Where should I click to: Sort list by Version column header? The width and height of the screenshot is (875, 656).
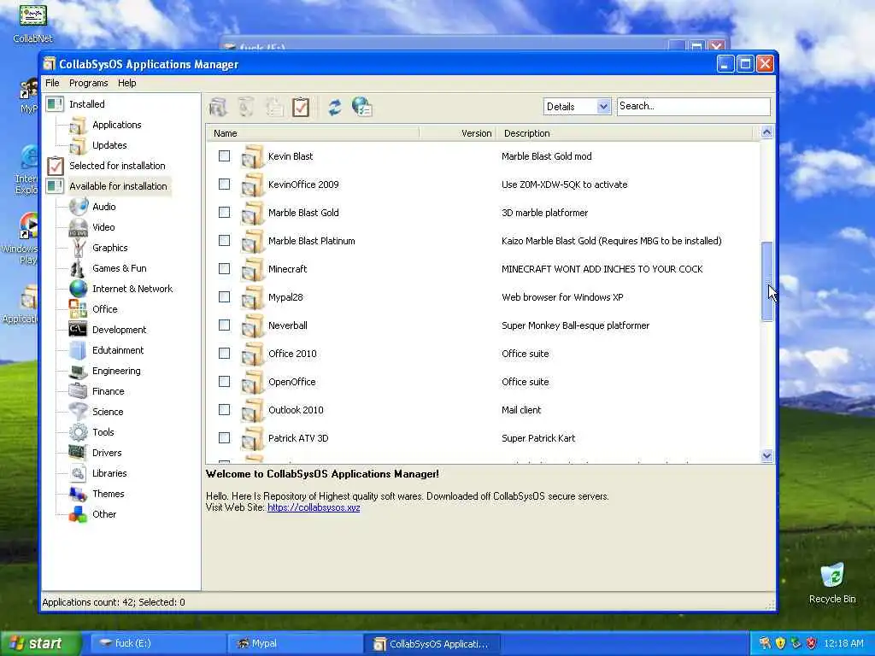click(458, 133)
